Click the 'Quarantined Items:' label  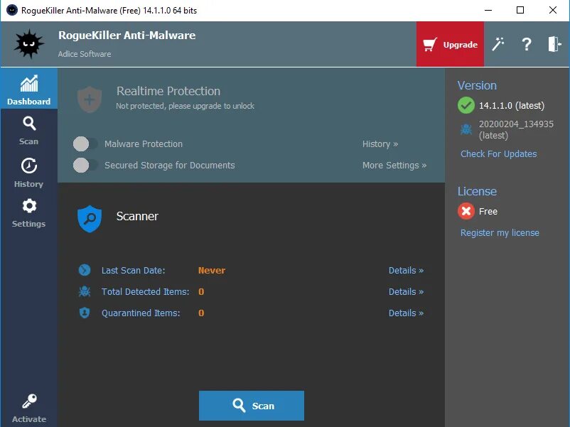pyautogui.click(x=141, y=313)
